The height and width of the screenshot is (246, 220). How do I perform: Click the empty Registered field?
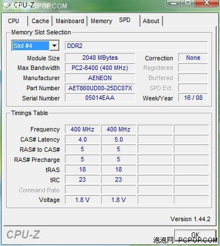193,68
